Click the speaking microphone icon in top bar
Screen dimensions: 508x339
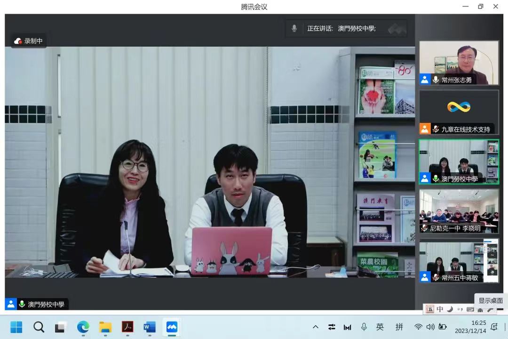click(294, 28)
